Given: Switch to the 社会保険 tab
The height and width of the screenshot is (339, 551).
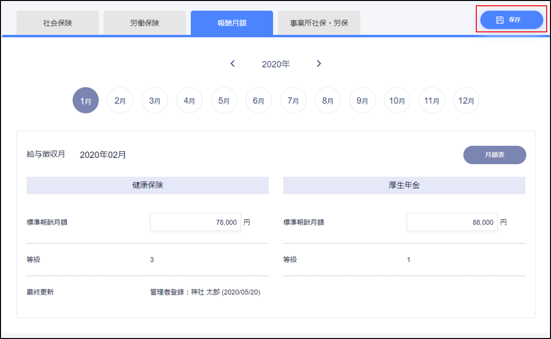Looking at the screenshot, I should tap(57, 23).
